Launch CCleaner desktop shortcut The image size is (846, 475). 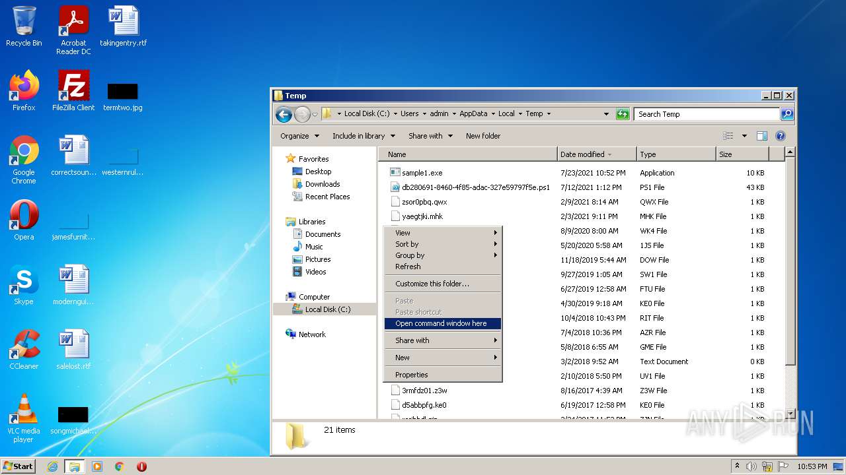point(24,350)
